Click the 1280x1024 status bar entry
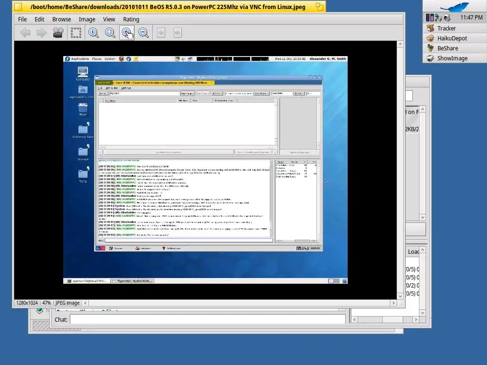This screenshot has height=365, width=487. click(27, 303)
